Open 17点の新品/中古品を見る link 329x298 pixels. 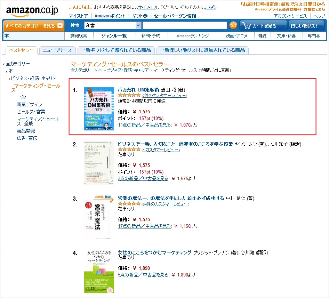[x=144, y=226]
